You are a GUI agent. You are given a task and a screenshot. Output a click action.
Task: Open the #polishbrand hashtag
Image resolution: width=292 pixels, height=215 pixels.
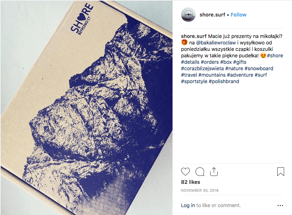pos(224,81)
